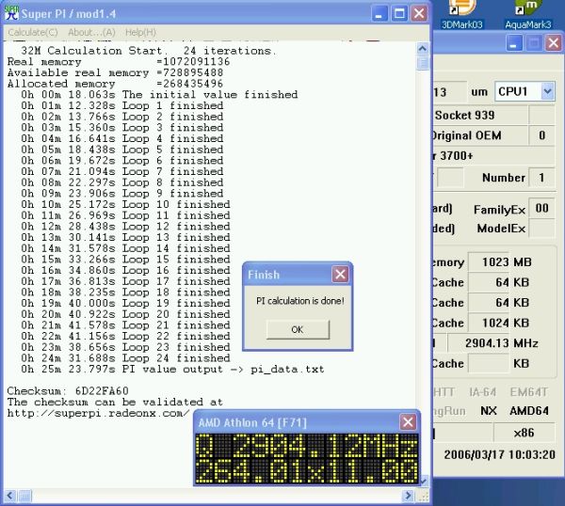565x506 pixels.
Task: Open the Help(H) menu
Action: pyautogui.click(x=140, y=32)
